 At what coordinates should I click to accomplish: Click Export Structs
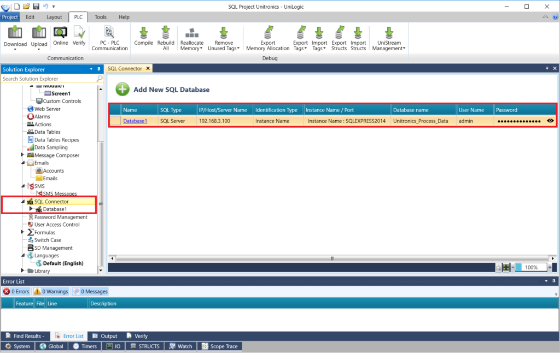pos(339,38)
